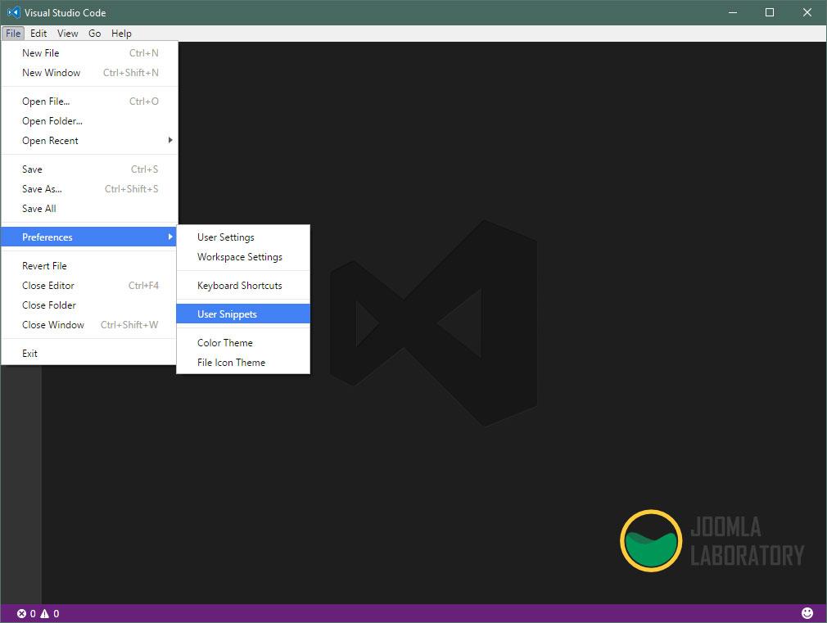Select Close Window entry

90,324
